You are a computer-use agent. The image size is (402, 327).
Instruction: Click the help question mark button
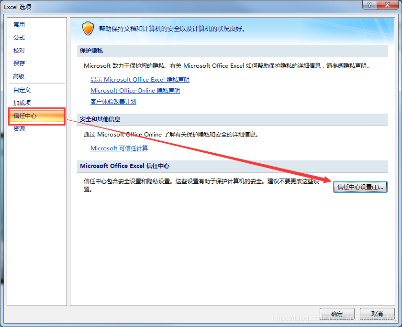[x=369, y=5]
